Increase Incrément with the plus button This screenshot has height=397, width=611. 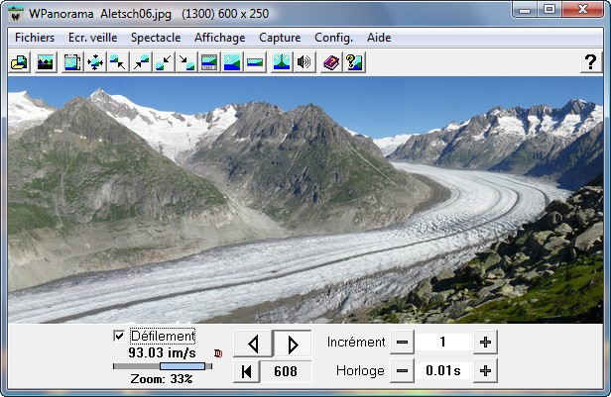point(485,343)
